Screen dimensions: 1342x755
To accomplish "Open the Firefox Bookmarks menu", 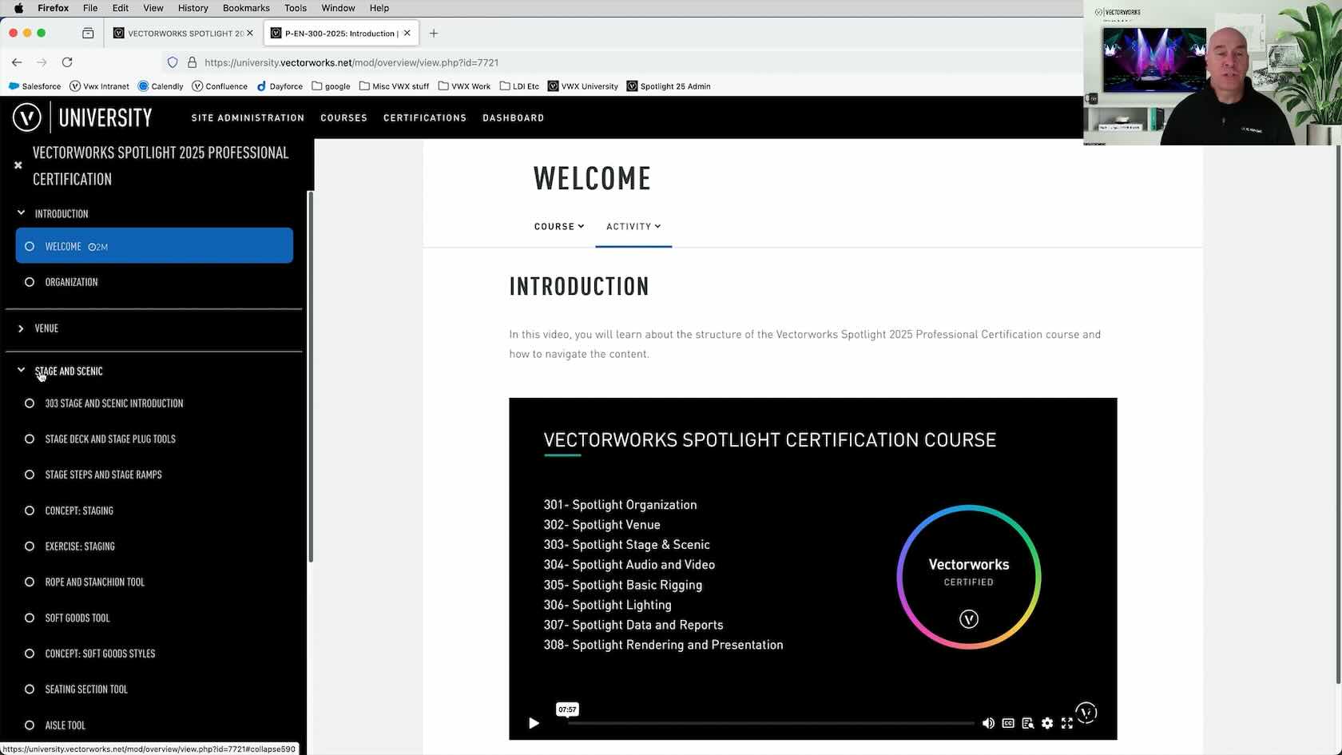I will 245,8.
